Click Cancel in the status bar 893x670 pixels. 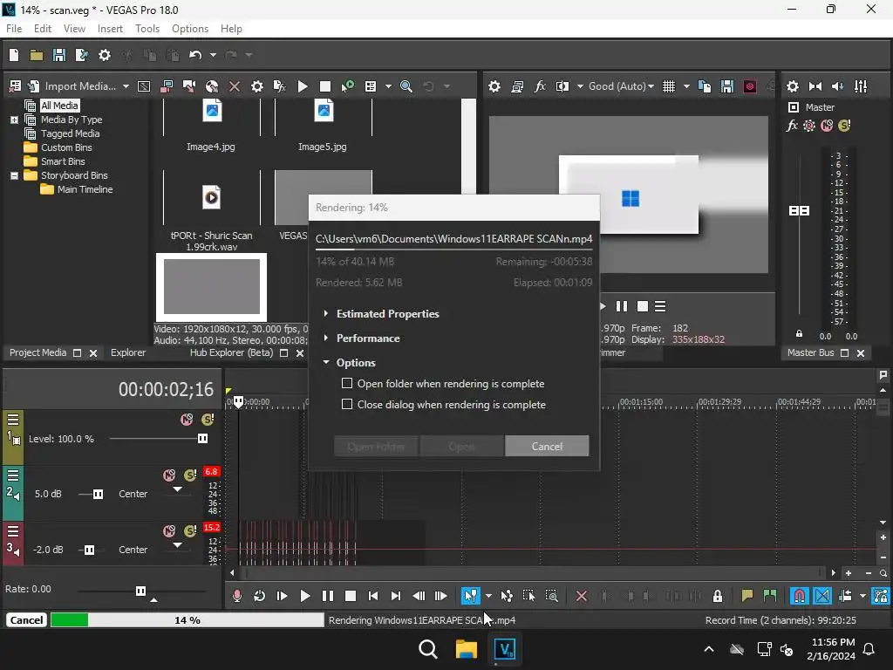pos(26,620)
